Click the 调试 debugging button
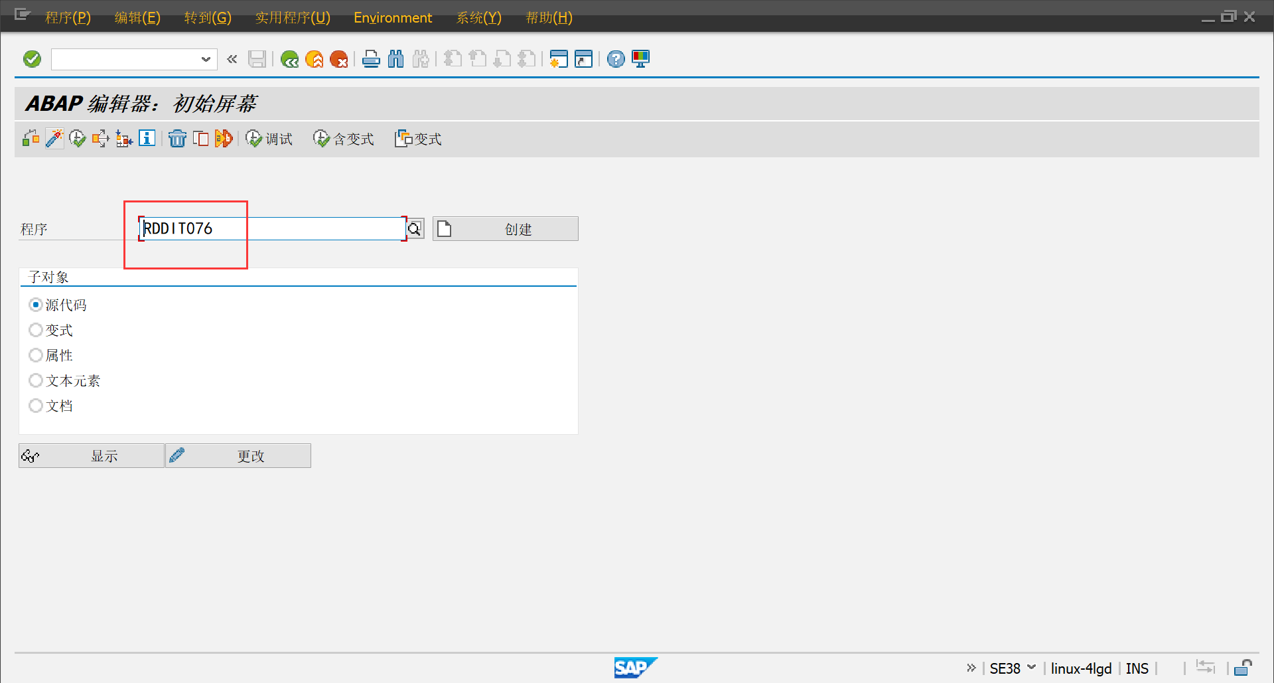 click(x=269, y=138)
